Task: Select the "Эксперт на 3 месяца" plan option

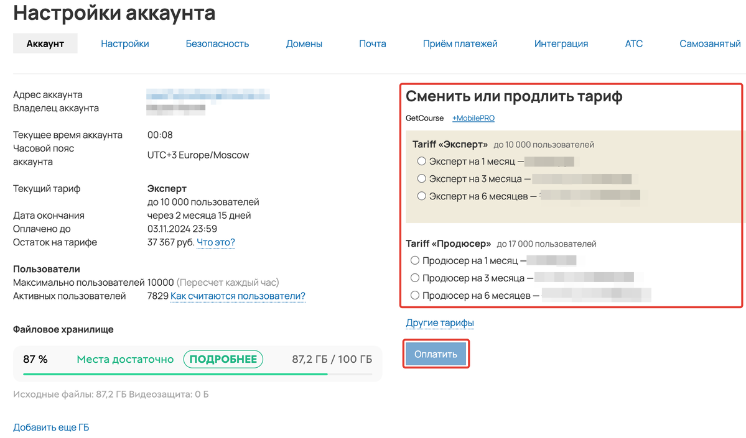Action: click(x=414, y=180)
